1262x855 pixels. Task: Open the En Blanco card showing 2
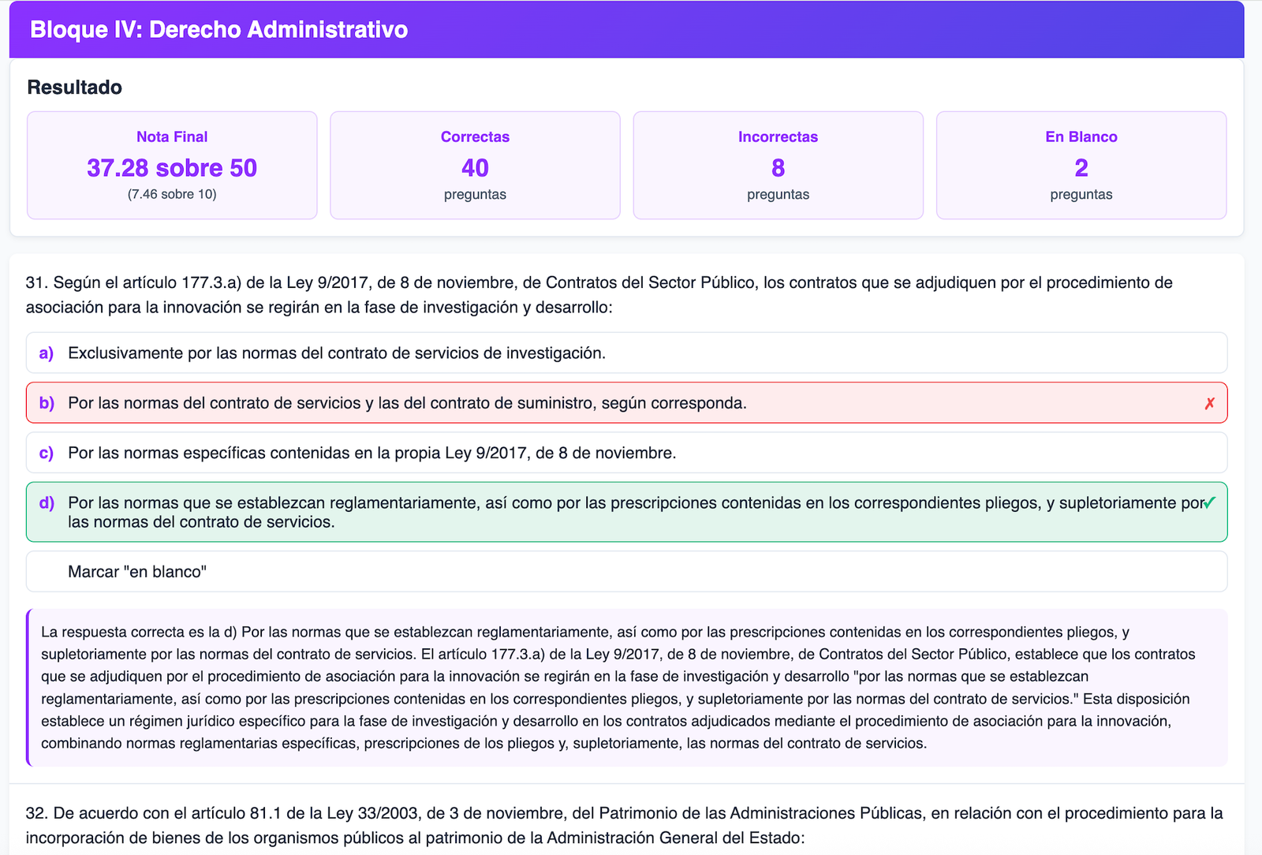pyautogui.click(x=1081, y=166)
